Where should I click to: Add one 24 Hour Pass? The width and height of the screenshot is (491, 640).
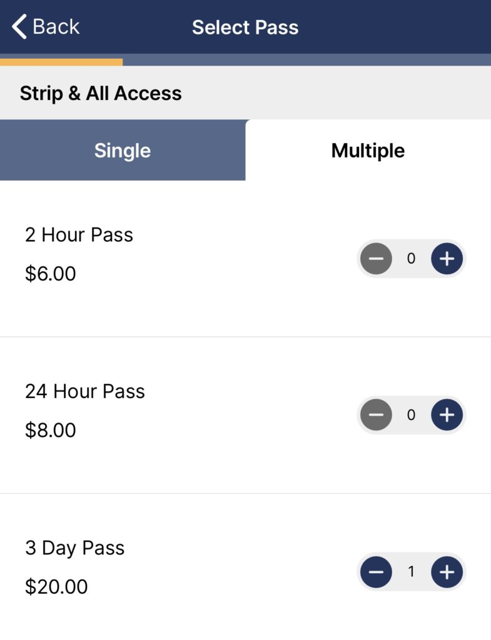pos(447,414)
